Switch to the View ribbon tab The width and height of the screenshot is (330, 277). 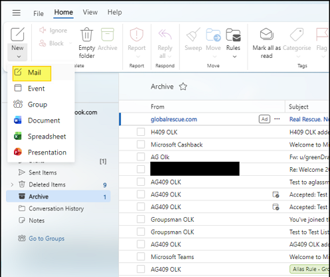click(x=90, y=12)
